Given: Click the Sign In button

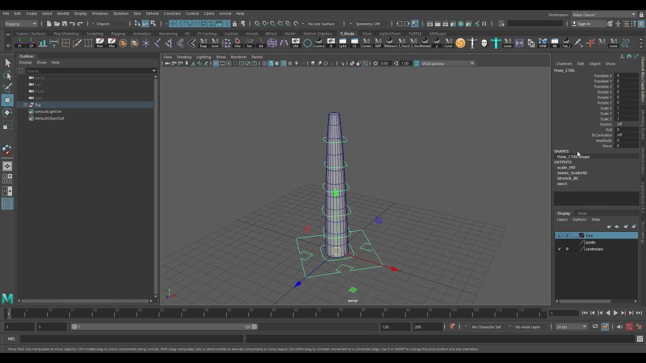Looking at the screenshot, I should tap(584, 24).
